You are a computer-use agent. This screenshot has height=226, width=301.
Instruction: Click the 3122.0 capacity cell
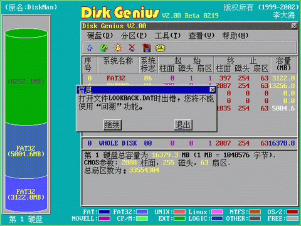click(x=283, y=78)
